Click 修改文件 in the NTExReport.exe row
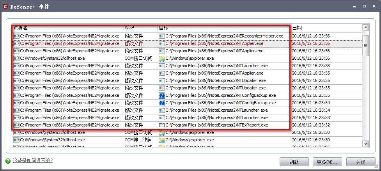Viewport: 381px width, 171px height. pos(134,125)
